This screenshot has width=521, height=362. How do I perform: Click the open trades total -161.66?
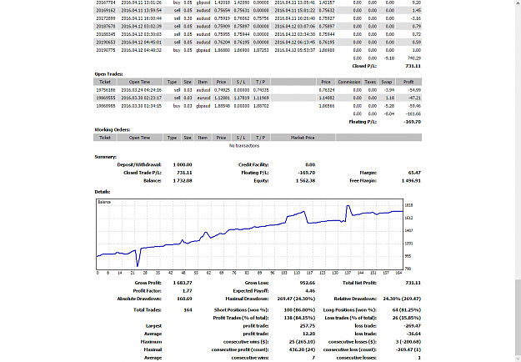pyautogui.click(x=413, y=114)
